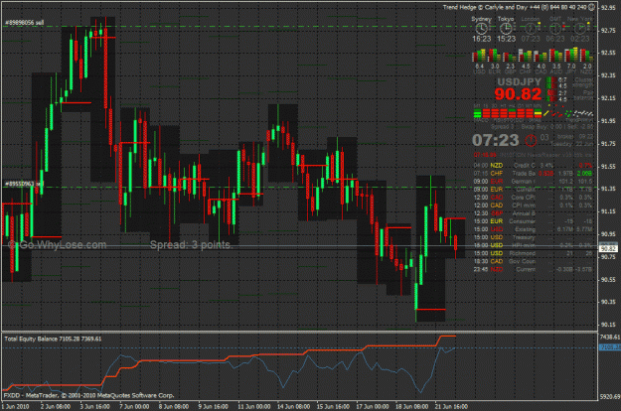621x411 pixels.
Task: Select the CHF currency strength bars
Action: click(526, 56)
